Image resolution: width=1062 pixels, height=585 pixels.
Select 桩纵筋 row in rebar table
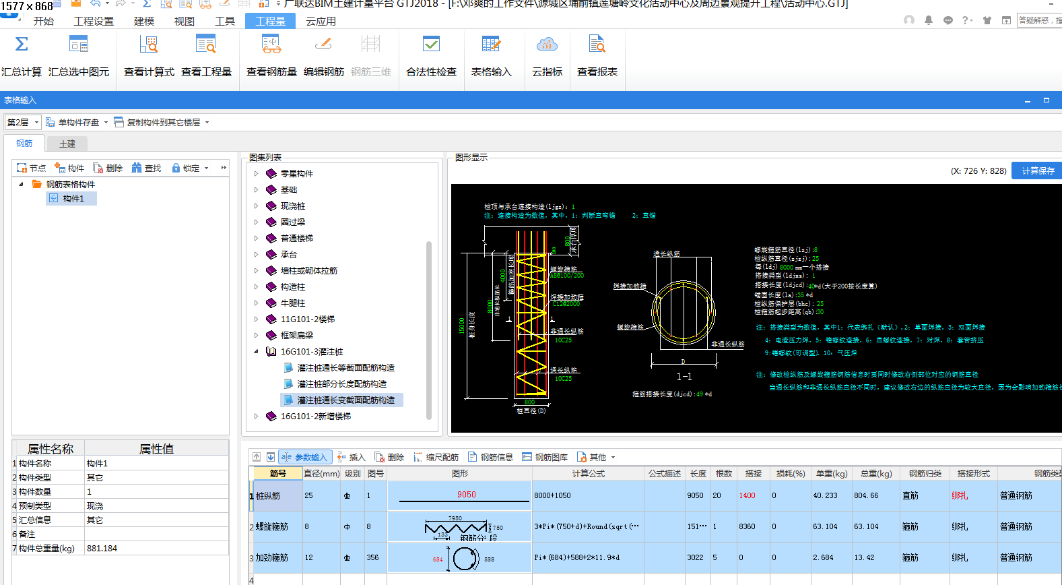655,495
